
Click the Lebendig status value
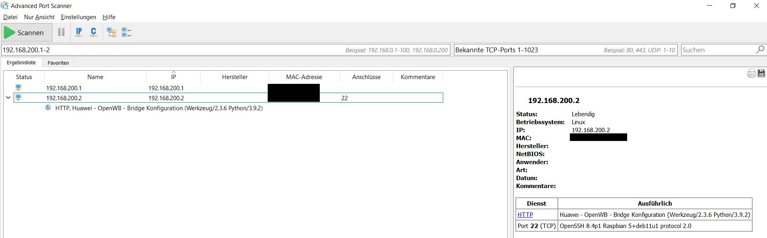pyautogui.click(x=583, y=114)
